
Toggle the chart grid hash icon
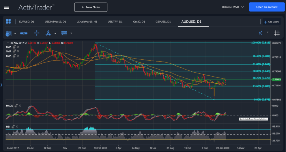pyautogui.click(x=277, y=33)
